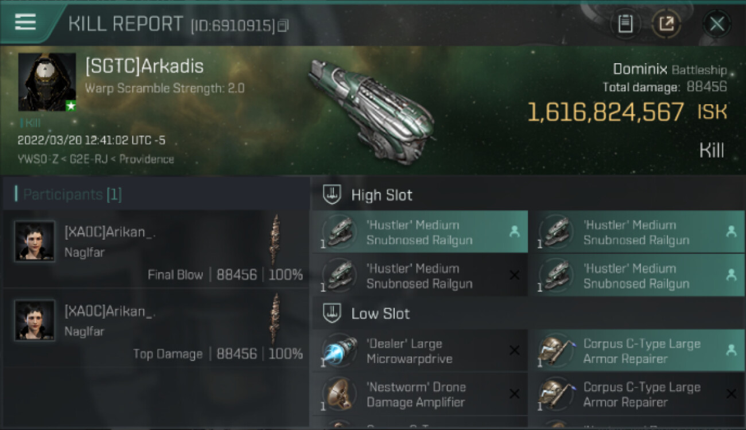
Task: Select the unhighlighted 'Hustler' Medium Snubnosed Railgun
Action: point(420,276)
